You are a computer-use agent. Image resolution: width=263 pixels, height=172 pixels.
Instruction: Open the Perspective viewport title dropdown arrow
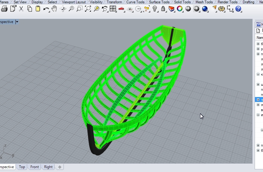[17, 22]
